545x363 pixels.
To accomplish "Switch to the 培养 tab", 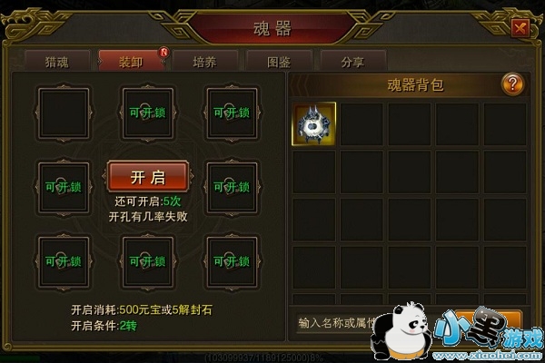I will (x=204, y=62).
